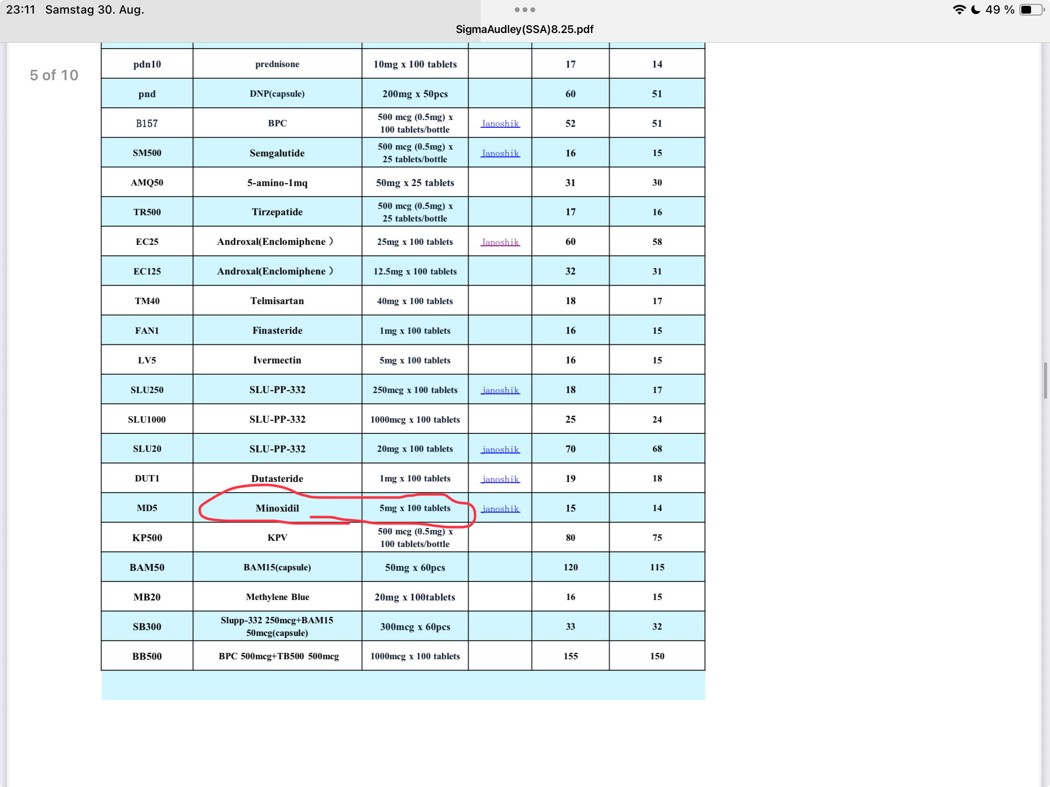Screen dimensions: 1050x787
Task: Select the price '70' in SLU20 row
Action: tap(570, 449)
